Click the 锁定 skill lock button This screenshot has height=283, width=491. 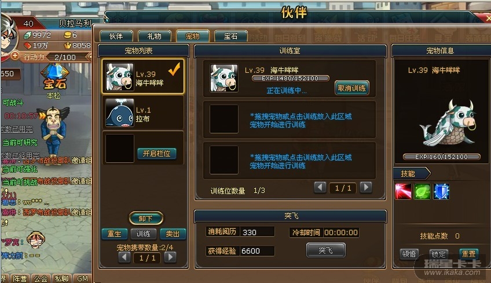(x=438, y=254)
